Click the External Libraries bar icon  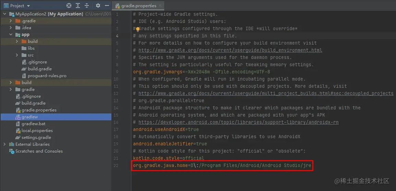point(12,144)
